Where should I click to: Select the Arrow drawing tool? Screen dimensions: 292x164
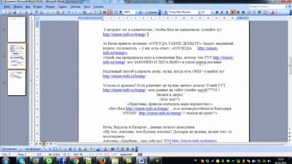tap(50, 149)
